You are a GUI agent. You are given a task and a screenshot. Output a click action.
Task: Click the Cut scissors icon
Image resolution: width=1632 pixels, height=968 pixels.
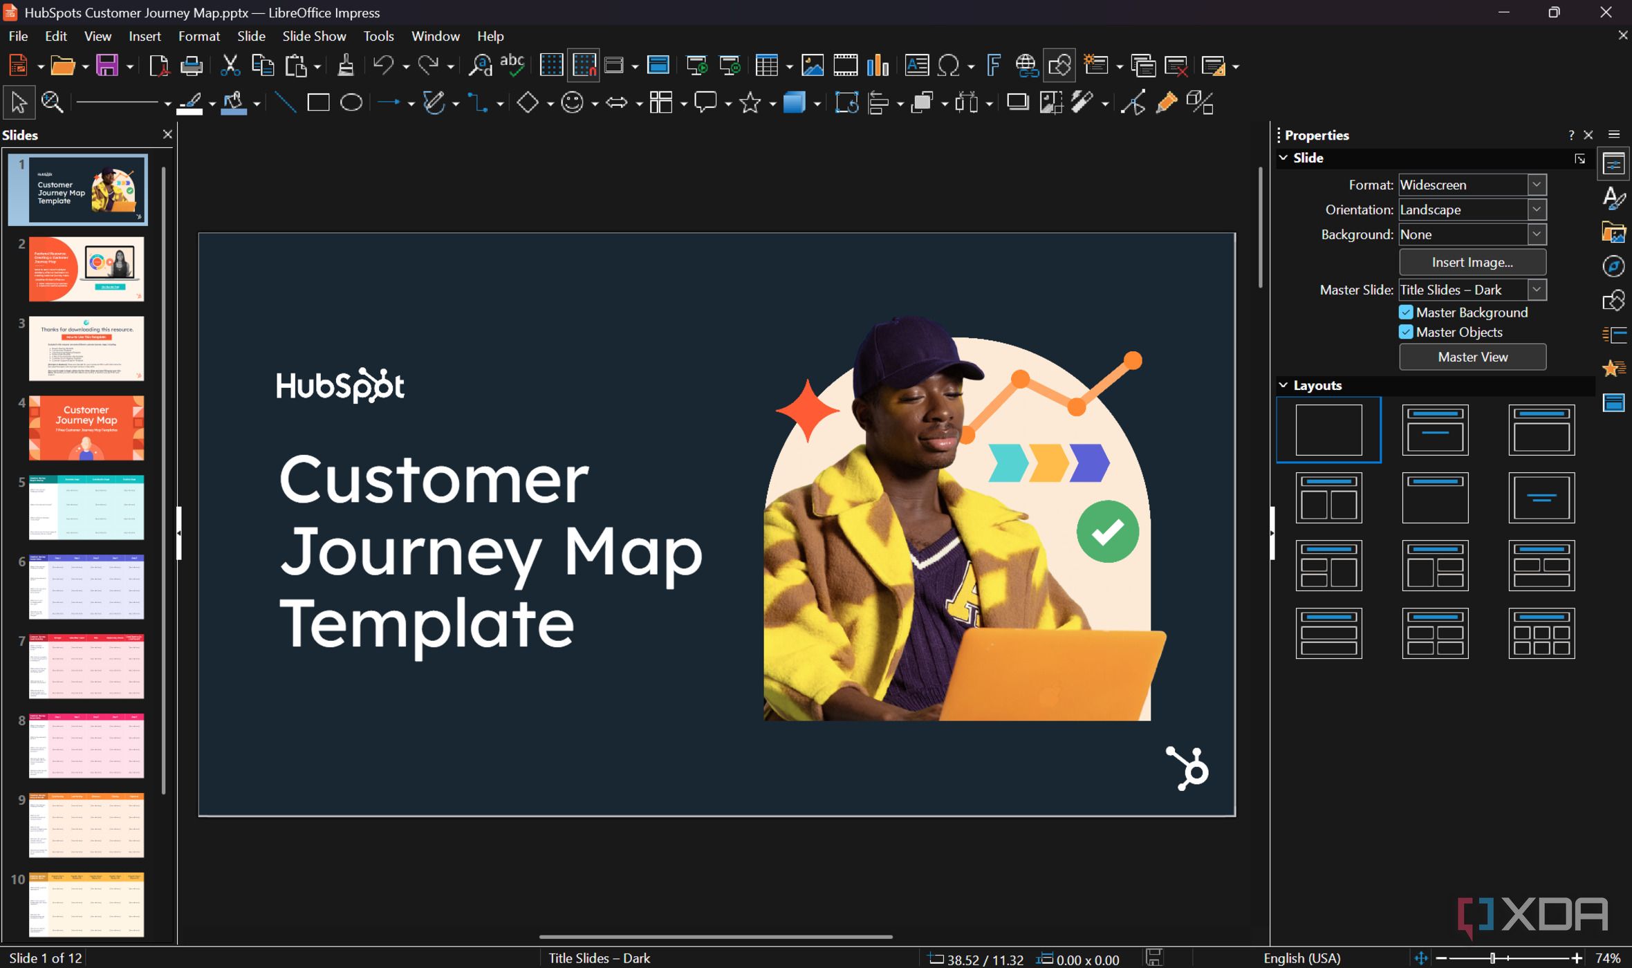click(230, 66)
